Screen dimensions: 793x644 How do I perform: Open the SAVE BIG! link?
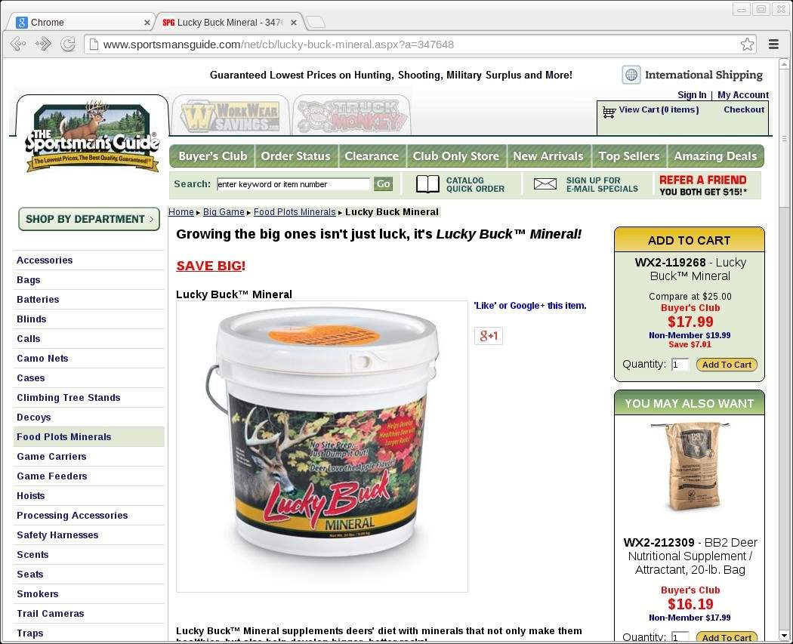pyautogui.click(x=211, y=266)
